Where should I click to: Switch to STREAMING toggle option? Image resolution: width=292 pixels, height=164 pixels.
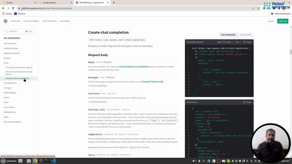pyautogui.click(x=245, y=35)
